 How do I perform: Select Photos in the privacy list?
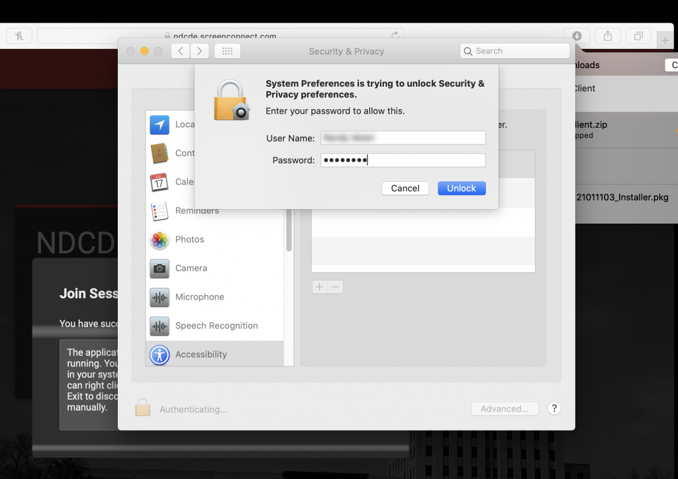click(x=189, y=239)
